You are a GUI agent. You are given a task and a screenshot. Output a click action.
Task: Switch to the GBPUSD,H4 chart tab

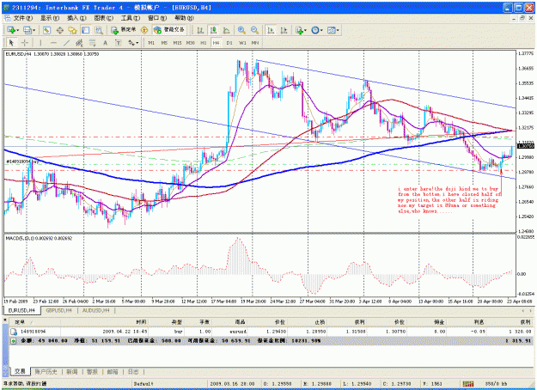click(x=58, y=311)
